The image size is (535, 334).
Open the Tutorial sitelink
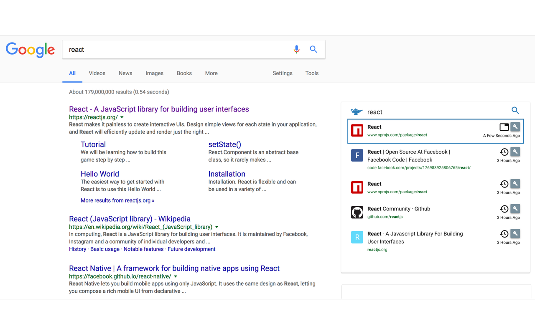(x=93, y=144)
